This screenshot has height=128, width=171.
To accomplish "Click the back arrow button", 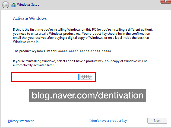I will coord(5,5).
